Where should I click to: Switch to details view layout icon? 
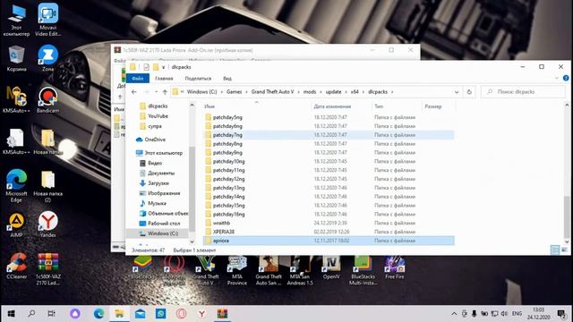(555, 250)
